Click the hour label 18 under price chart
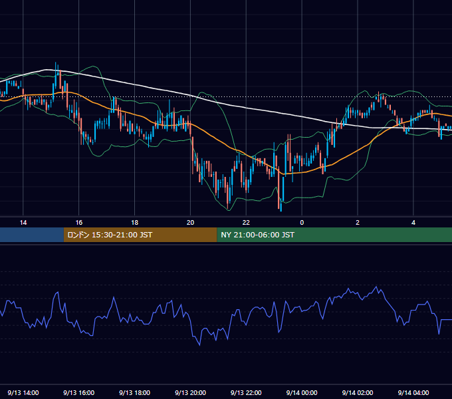The width and height of the screenshot is (452, 399). click(135, 223)
